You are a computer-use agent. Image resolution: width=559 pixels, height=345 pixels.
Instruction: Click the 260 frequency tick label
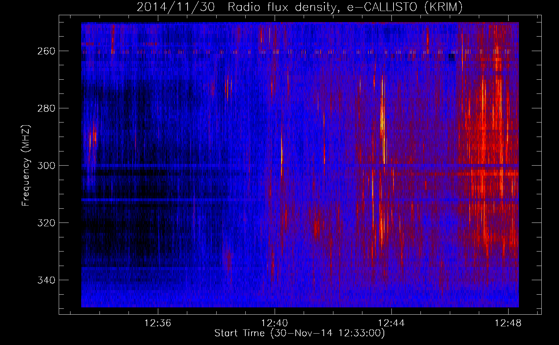(x=46, y=51)
